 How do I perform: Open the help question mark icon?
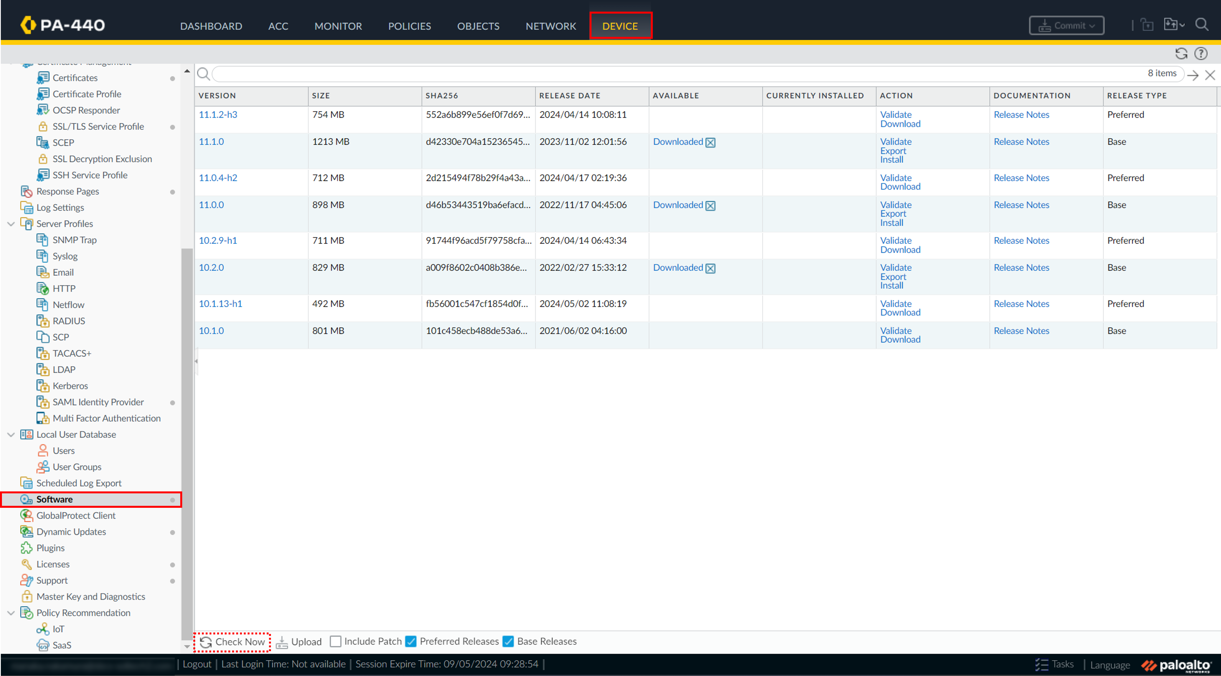coord(1201,53)
